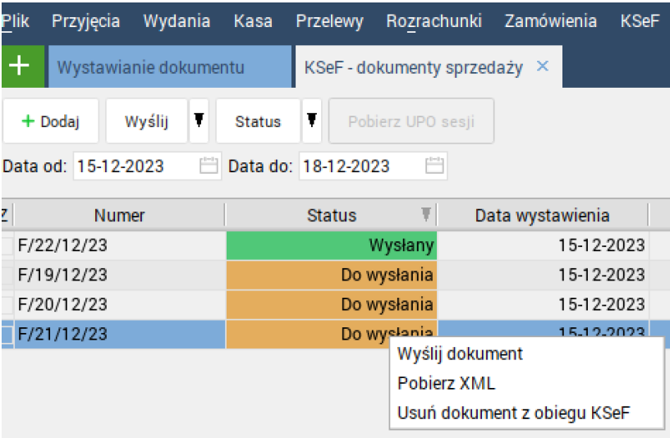
Task: Close the KSeF - dokumenty sprzedaży tab
Action: click(x=542, y=66)
